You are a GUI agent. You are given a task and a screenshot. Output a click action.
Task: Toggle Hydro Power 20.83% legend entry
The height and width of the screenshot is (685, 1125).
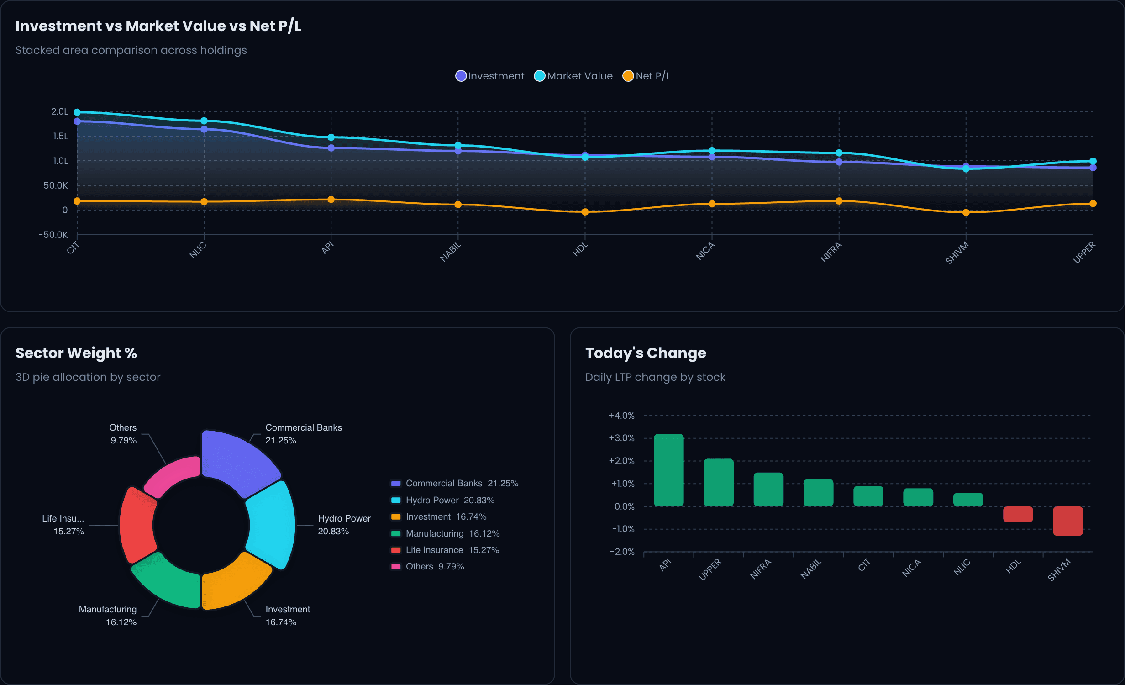coord(443,500)
